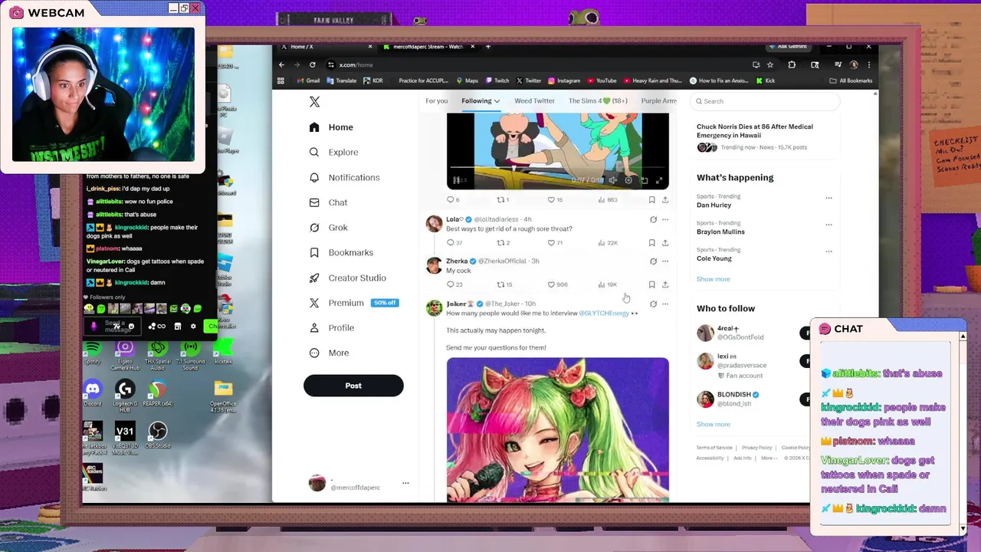Open more options on The Joker's post
This screenshot has width=981, height=552.
click(x=665, y=304)
